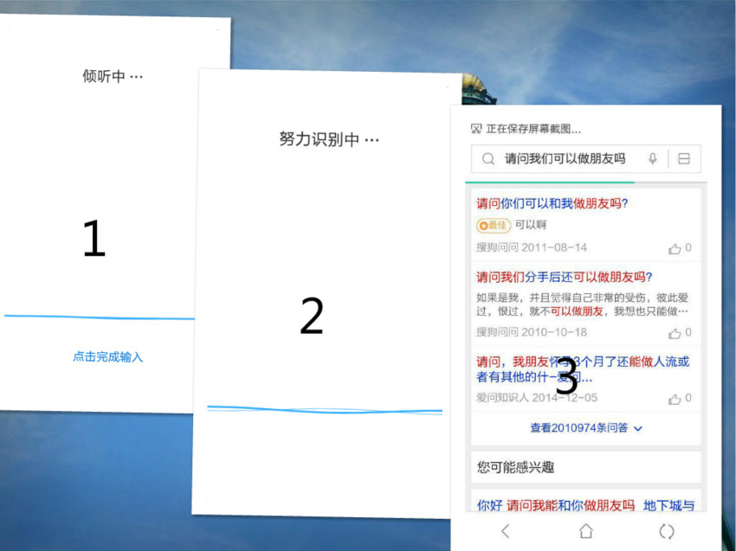736x551 pixels.
Task: Click the screenshot saving icon near 正在保存屏幕截图
Action: pyautogui.click(x=477, y=127)
